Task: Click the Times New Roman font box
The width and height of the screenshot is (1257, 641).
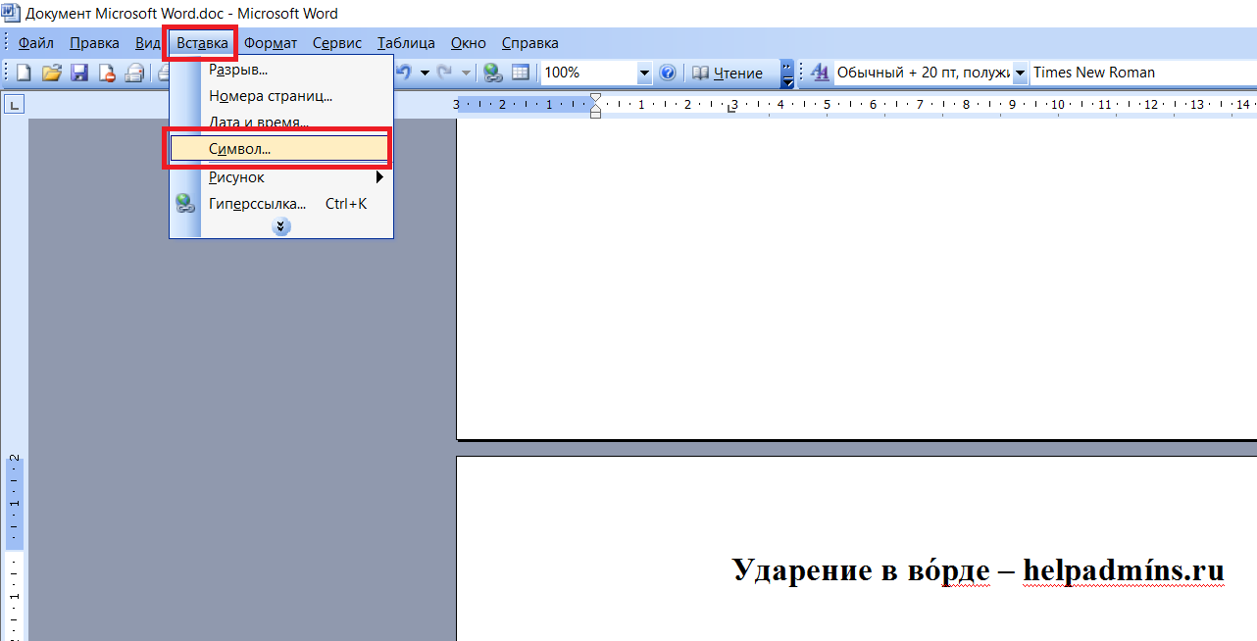Action: [x=1143, y=73]
